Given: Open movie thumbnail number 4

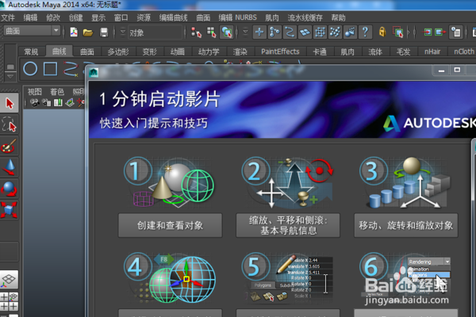Looking at the screenshot, I should pyautogui.click(x=170, y=278).
